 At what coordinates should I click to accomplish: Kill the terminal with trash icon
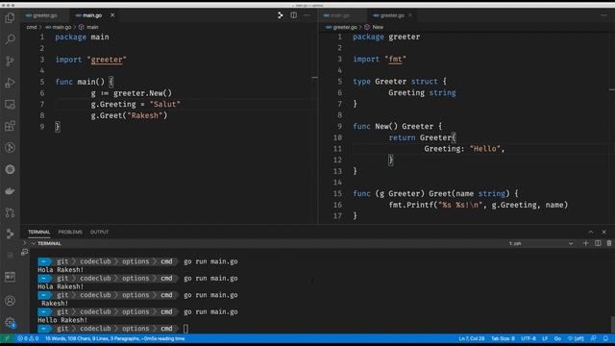pos(608,243)
